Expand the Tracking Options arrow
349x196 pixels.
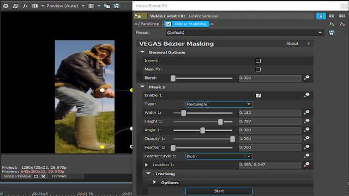[x=154, y=182]
